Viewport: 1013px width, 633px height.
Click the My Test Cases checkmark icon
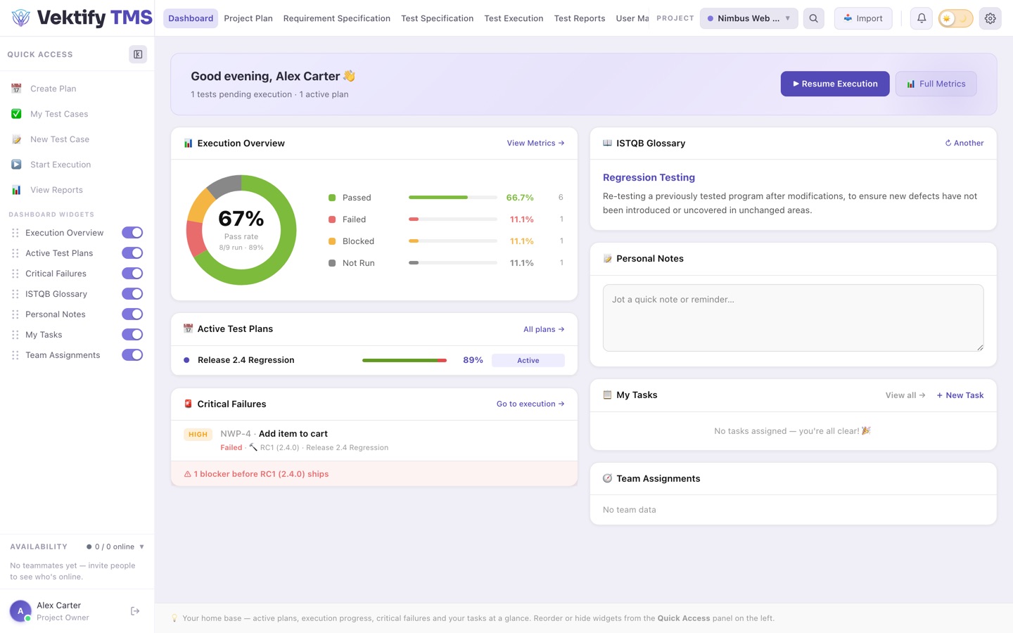pos(16,114)
